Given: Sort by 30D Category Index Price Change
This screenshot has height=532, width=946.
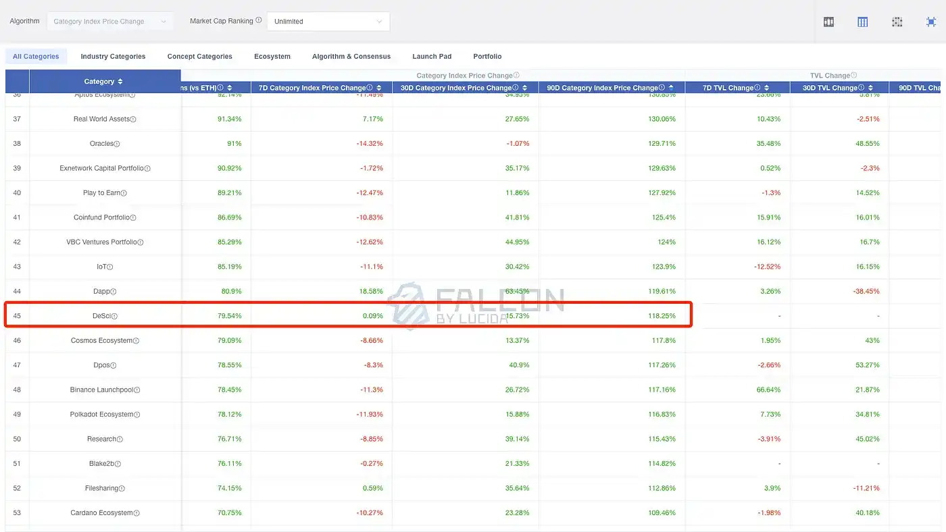Looking at the screenshot, I should pyautogui.click(x=525, y=88).
